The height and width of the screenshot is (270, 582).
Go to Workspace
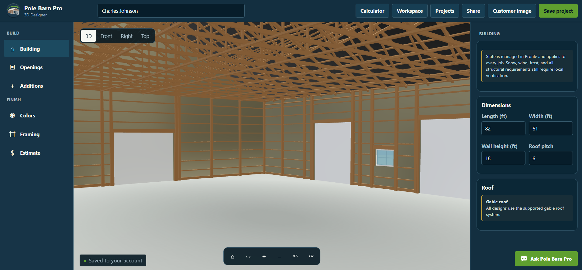[x=410, y=11]
